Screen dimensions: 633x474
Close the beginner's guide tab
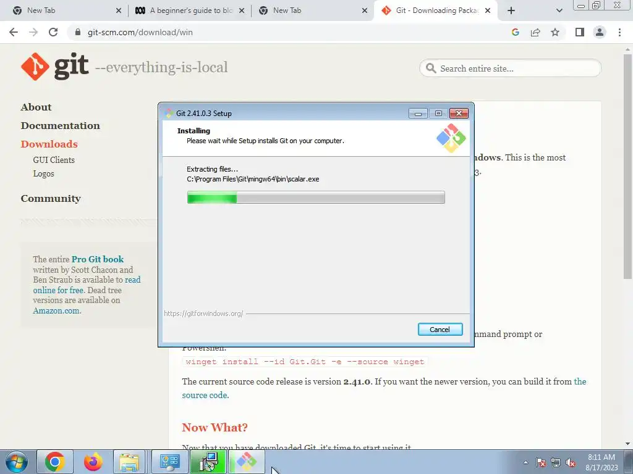(x=242, y=10)
